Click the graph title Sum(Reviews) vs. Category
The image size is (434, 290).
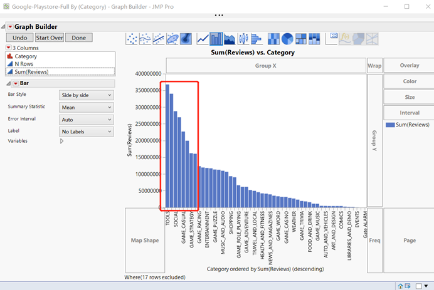(x=253, y=52)
